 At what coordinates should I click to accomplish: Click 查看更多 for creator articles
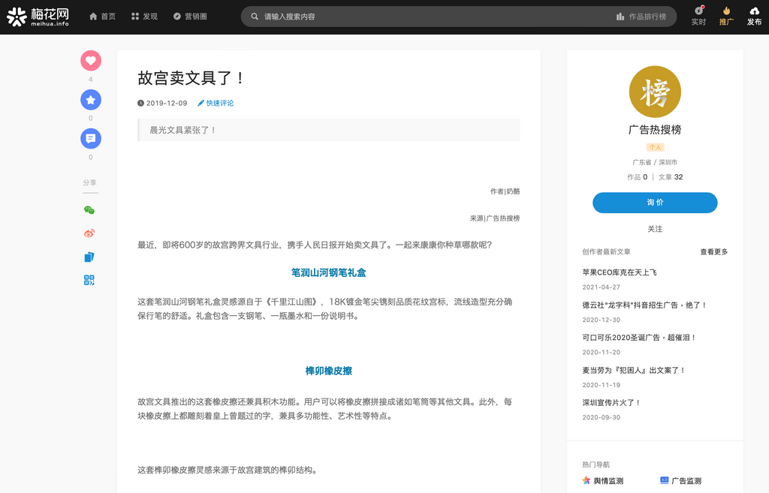click(713, 252)
